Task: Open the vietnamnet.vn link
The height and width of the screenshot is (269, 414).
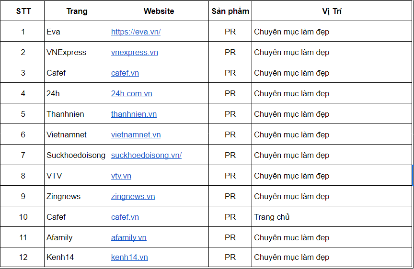Action: tap(136, 134)
